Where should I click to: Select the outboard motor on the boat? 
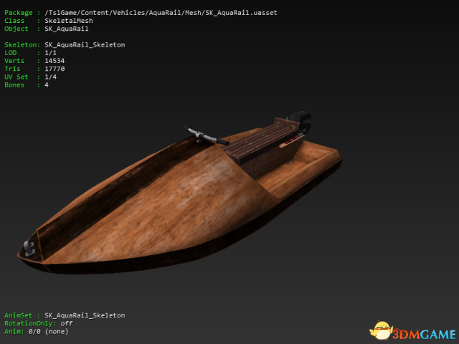point(300,121)
